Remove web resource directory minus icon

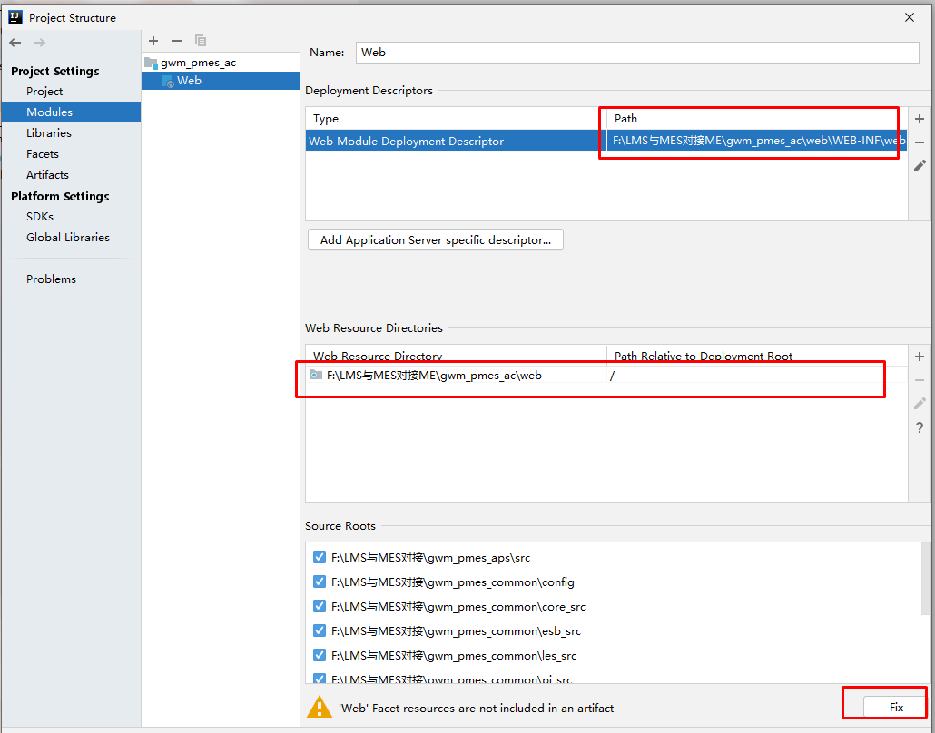pos(920,380)
